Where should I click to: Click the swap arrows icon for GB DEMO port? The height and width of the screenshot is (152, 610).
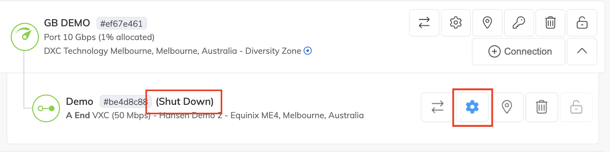tap(424, 23)
